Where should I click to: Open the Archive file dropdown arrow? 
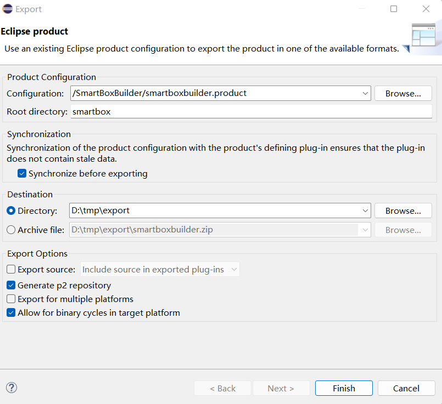[365, 230]
